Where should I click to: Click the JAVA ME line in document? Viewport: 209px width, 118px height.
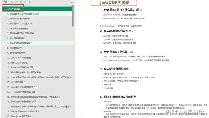tap(119, 43)
